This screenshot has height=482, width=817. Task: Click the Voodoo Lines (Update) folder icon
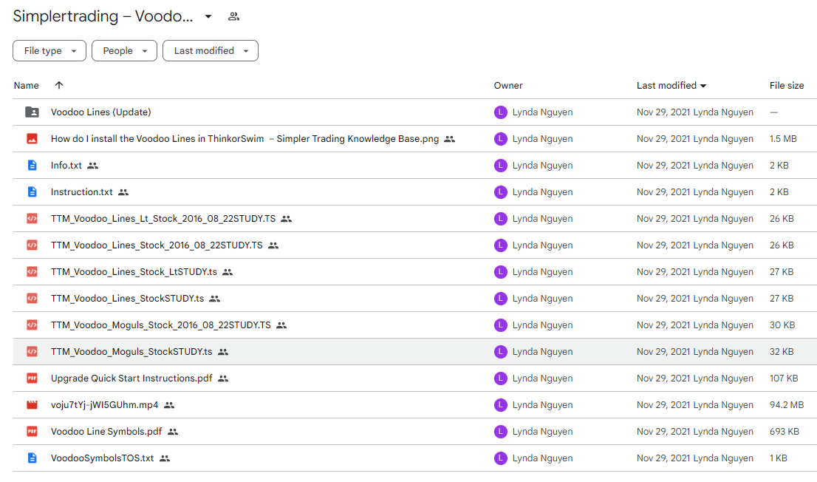pyautogui.click(x=32, y=112)
